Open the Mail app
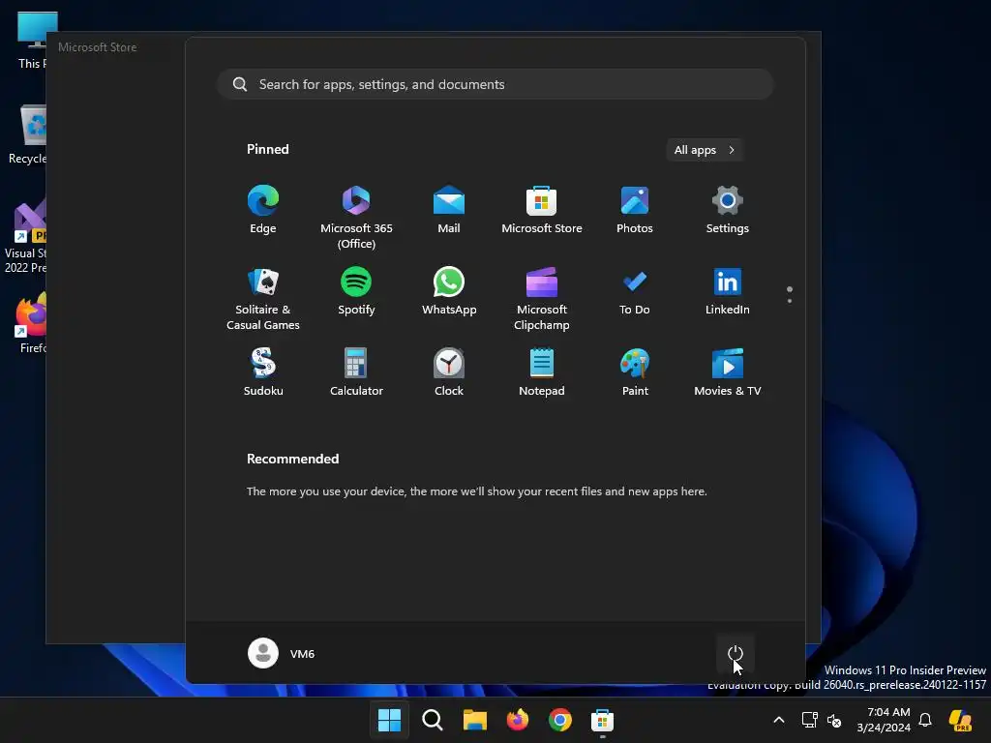The width and height of the screenshot is (991, 743). click(x=449, y=211)
